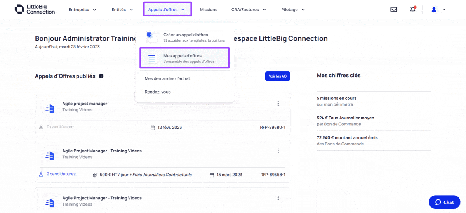Go to the Missions tab
466x213 pixels.
coord(209,10)
